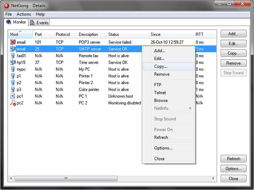Choose Copy... in the context menu
Screen dimensions: 254x190
(160, 66)
